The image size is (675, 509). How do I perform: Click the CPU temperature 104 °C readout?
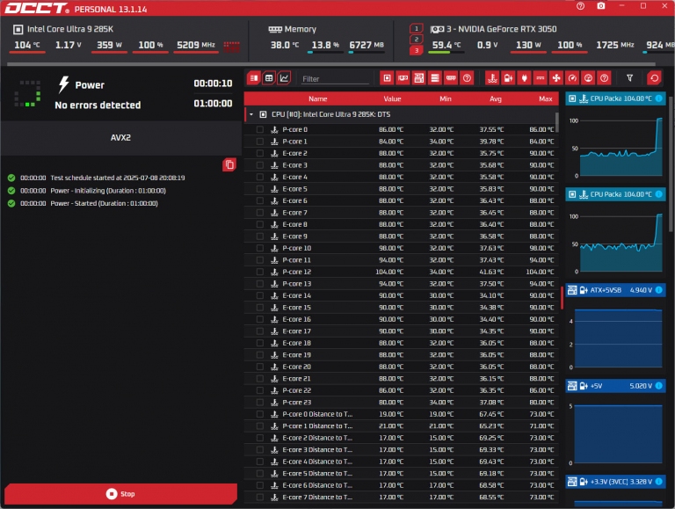pyautogui.click(x=26, y=45)
